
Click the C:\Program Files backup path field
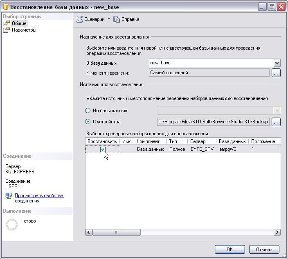213,122
